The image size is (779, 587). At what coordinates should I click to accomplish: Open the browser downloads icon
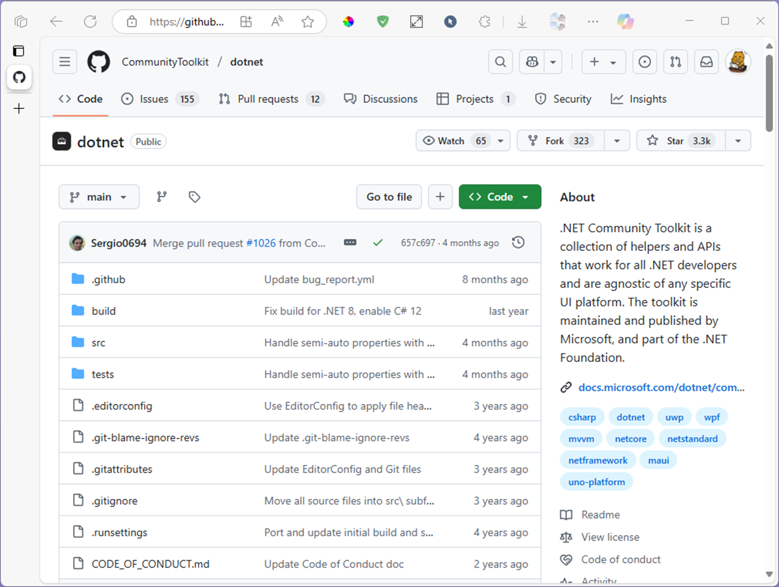522,21
